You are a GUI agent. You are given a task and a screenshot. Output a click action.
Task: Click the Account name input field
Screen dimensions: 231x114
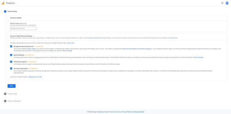coord(23,29)
